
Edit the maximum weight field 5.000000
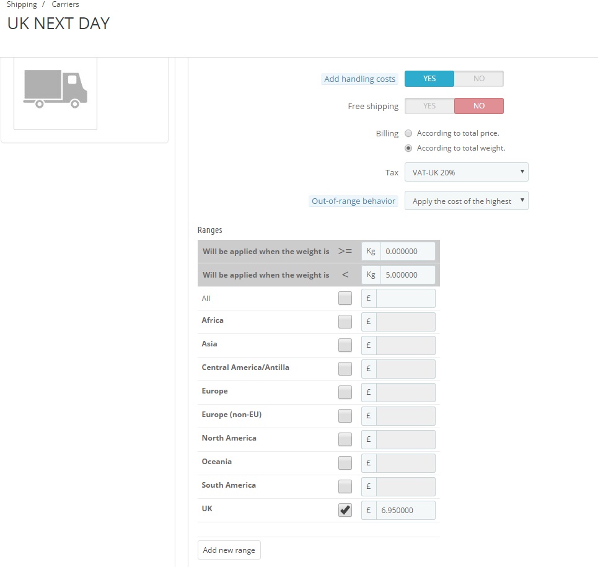click(x=408, y=275)
